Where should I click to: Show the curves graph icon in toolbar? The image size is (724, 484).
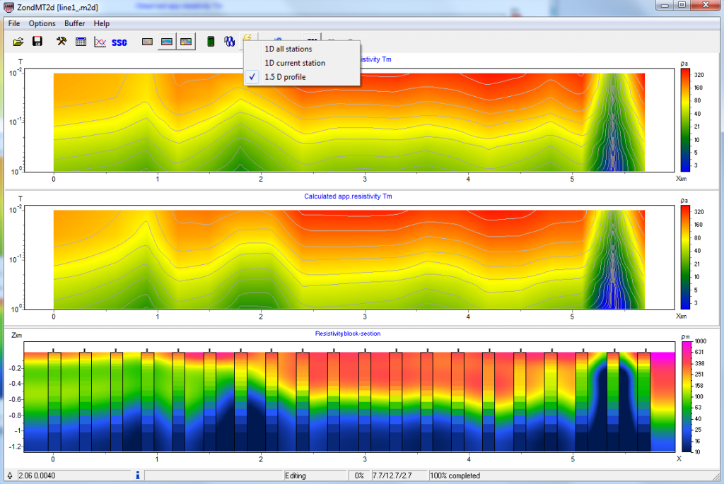[100, 42]
